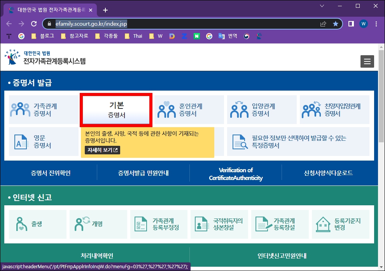Open Chrome's three-dot browser menu
The width and height of the screenshot is (385, 271).
pyautogui.click(x=376, y=24)
